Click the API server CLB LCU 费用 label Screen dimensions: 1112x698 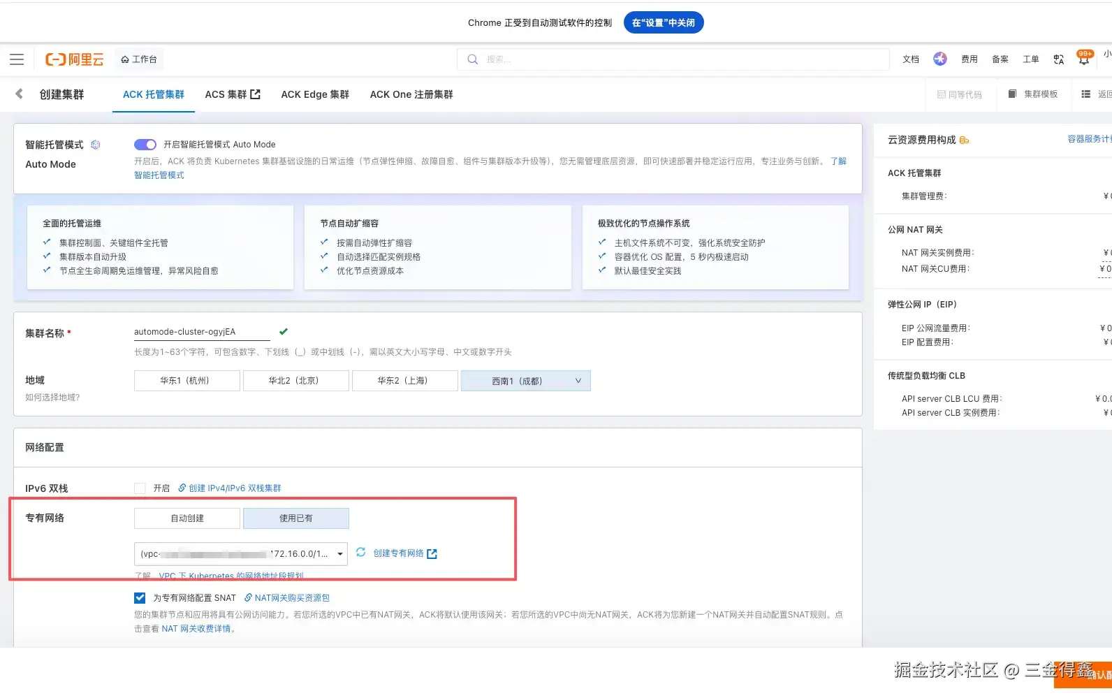951,399
